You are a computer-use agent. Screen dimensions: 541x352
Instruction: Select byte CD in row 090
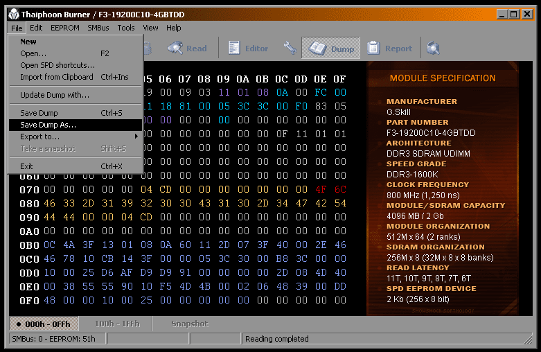(146, 217)
